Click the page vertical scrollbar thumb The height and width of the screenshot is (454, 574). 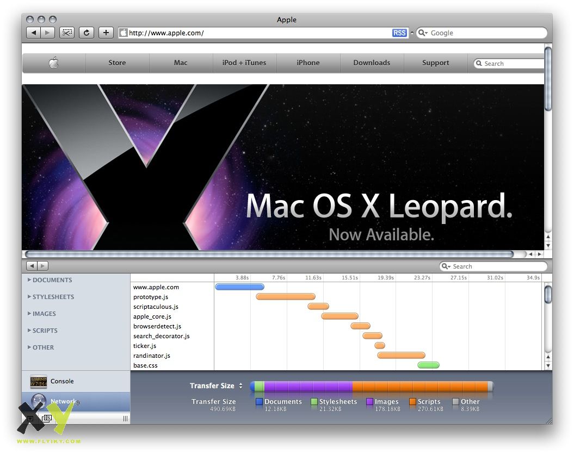click(548, 79)
